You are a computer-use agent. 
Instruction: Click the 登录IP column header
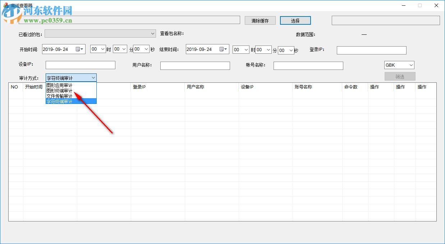(158, 87)
